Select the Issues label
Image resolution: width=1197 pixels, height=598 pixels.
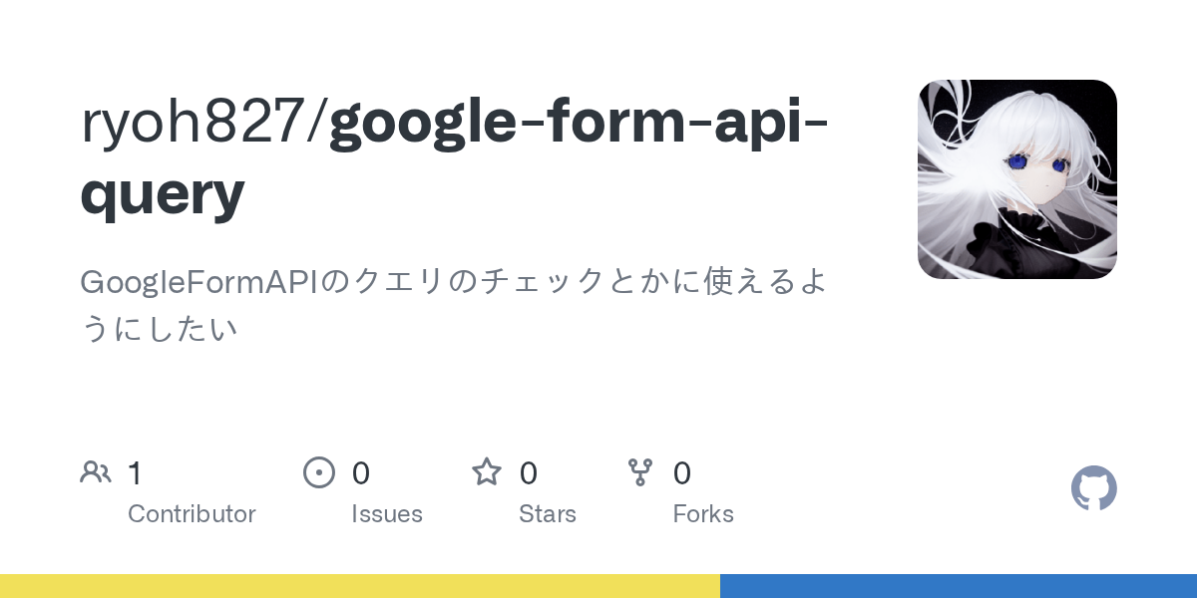387,514
